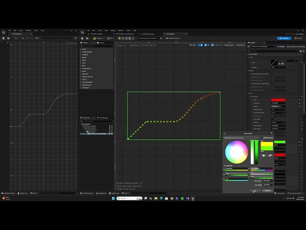Click the Hue slider in Color Picker advanced

coord(262,168)
